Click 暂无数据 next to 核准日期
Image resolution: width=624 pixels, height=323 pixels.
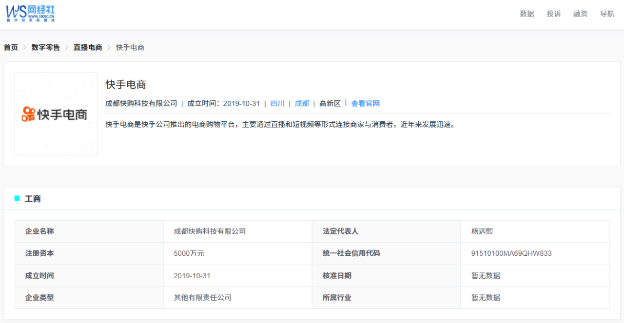pyautogui.click(x=535, y=276)
